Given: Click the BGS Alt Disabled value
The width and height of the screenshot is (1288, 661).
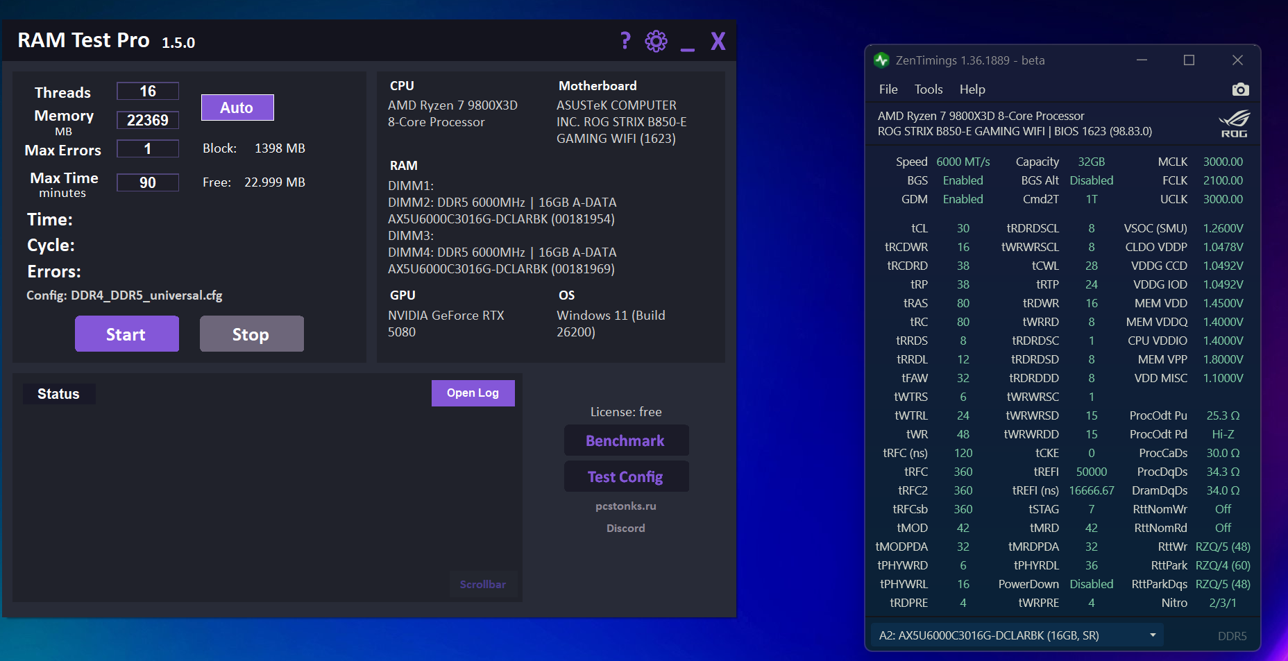Looking at the screenshot, I should (1092, 180).
